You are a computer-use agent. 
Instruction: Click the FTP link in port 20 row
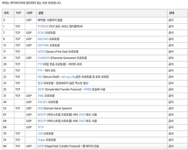click(x=40, y=64)
